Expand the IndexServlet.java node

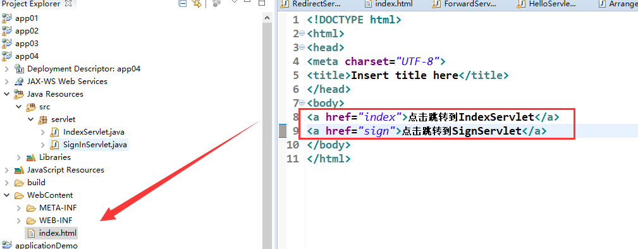pyautogui.click(x=43, y=132)
